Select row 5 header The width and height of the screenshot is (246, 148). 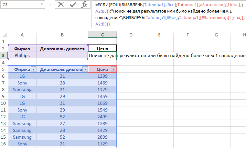[x=4, y=69]
